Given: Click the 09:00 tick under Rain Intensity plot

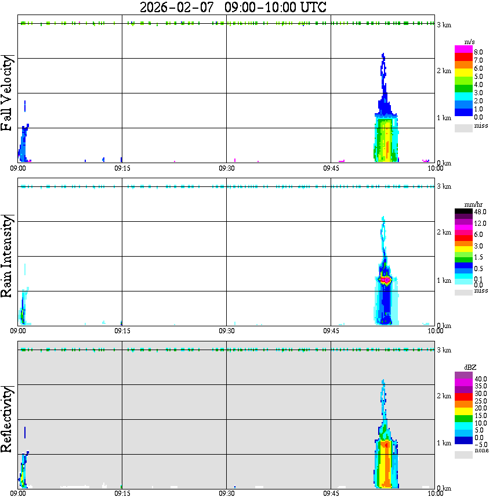Looking at the screenshot, I should click(x=18, y=331).
